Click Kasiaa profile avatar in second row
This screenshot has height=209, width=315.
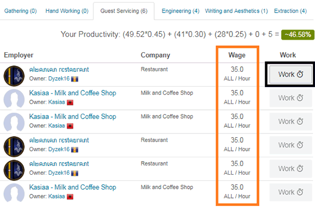tap(14, 99)
